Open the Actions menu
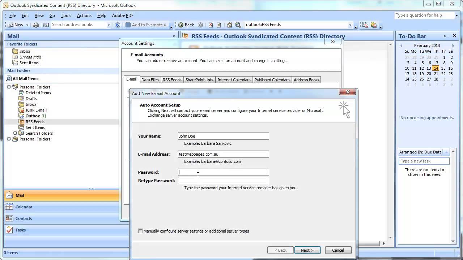Image resolution: width=463 pixels, height=260 pixels. tap(84, 16)
